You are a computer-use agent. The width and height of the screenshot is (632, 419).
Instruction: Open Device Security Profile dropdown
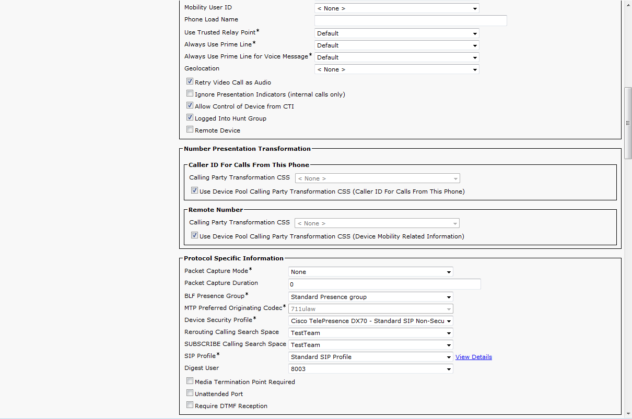(x=370, y=321)
